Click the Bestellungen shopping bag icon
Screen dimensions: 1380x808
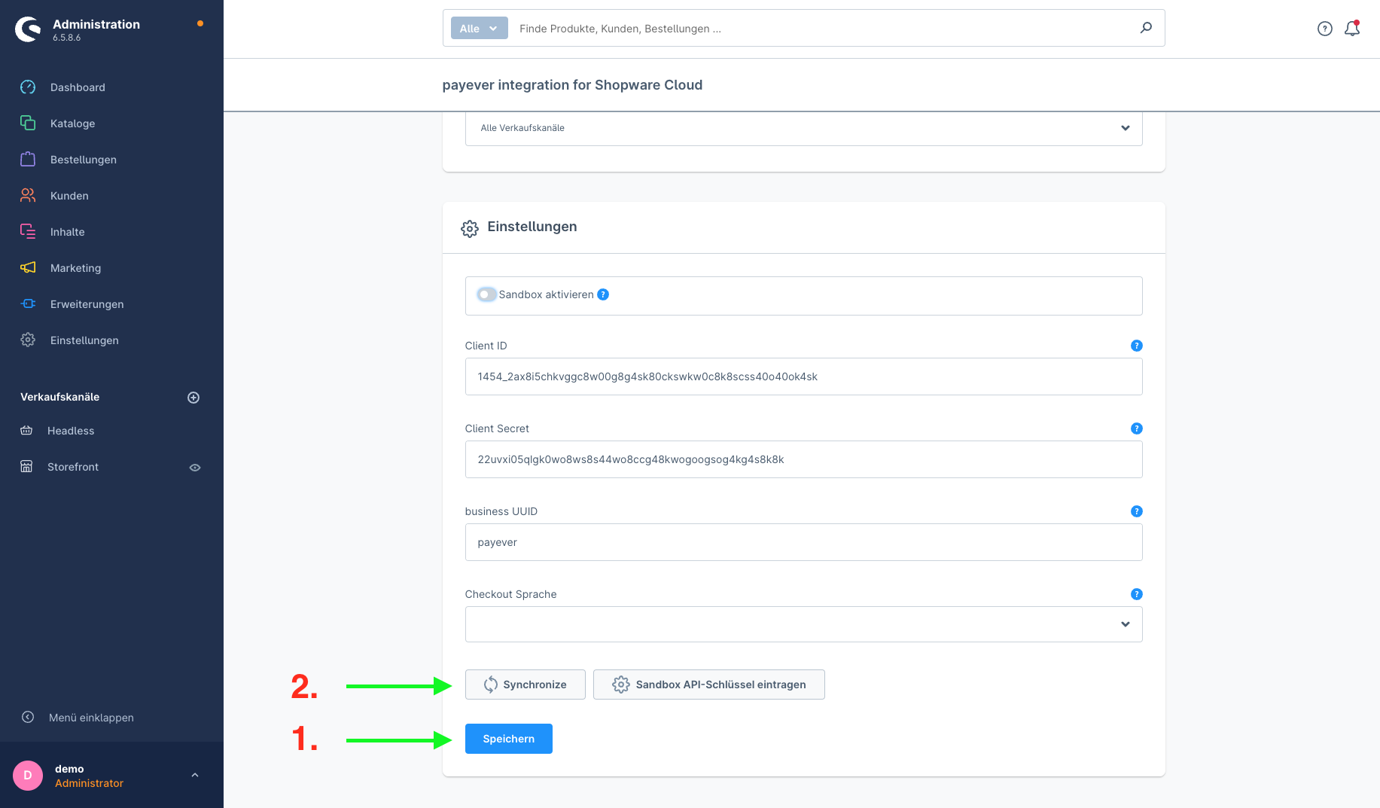[x=28, y=159]
